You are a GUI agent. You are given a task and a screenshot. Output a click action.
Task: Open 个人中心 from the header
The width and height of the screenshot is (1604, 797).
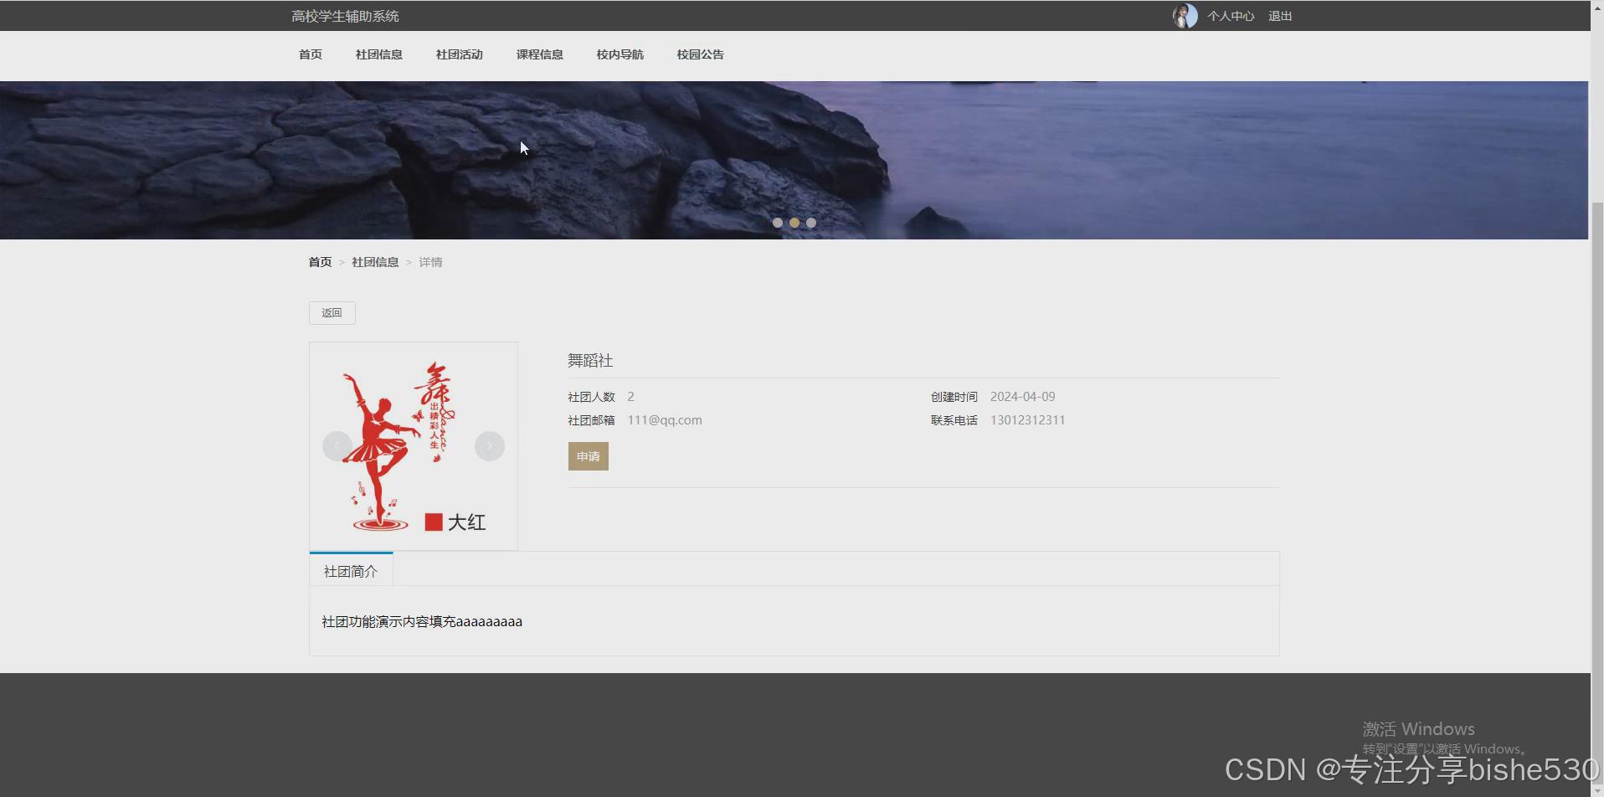1231,15
